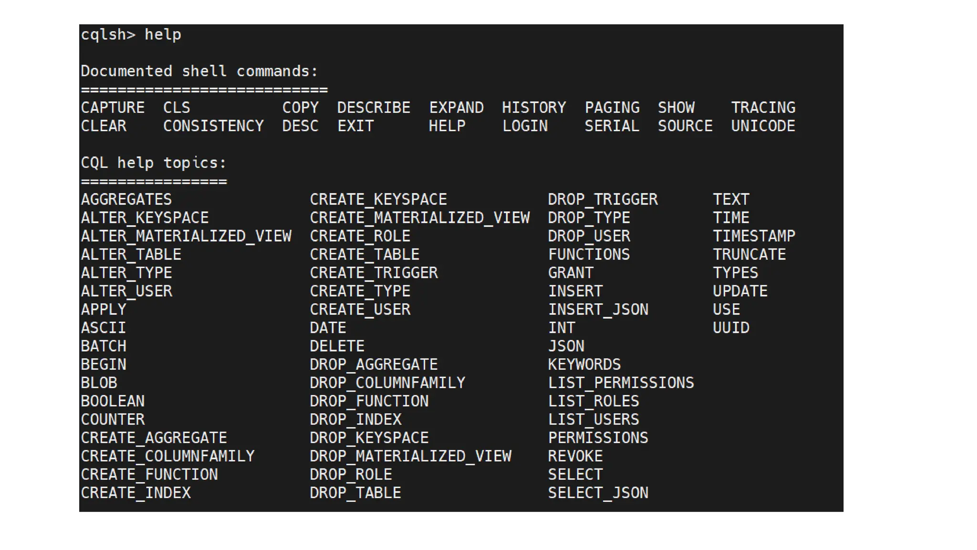Image resolution: width=977 pixels, height=550 pixels.
Task: Click the CONSISTENCY command entry
Action: [x=213, y=126]
